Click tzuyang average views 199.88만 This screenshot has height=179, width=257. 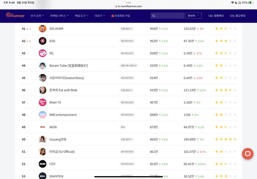pyautogui.click(x=190, y=139)
